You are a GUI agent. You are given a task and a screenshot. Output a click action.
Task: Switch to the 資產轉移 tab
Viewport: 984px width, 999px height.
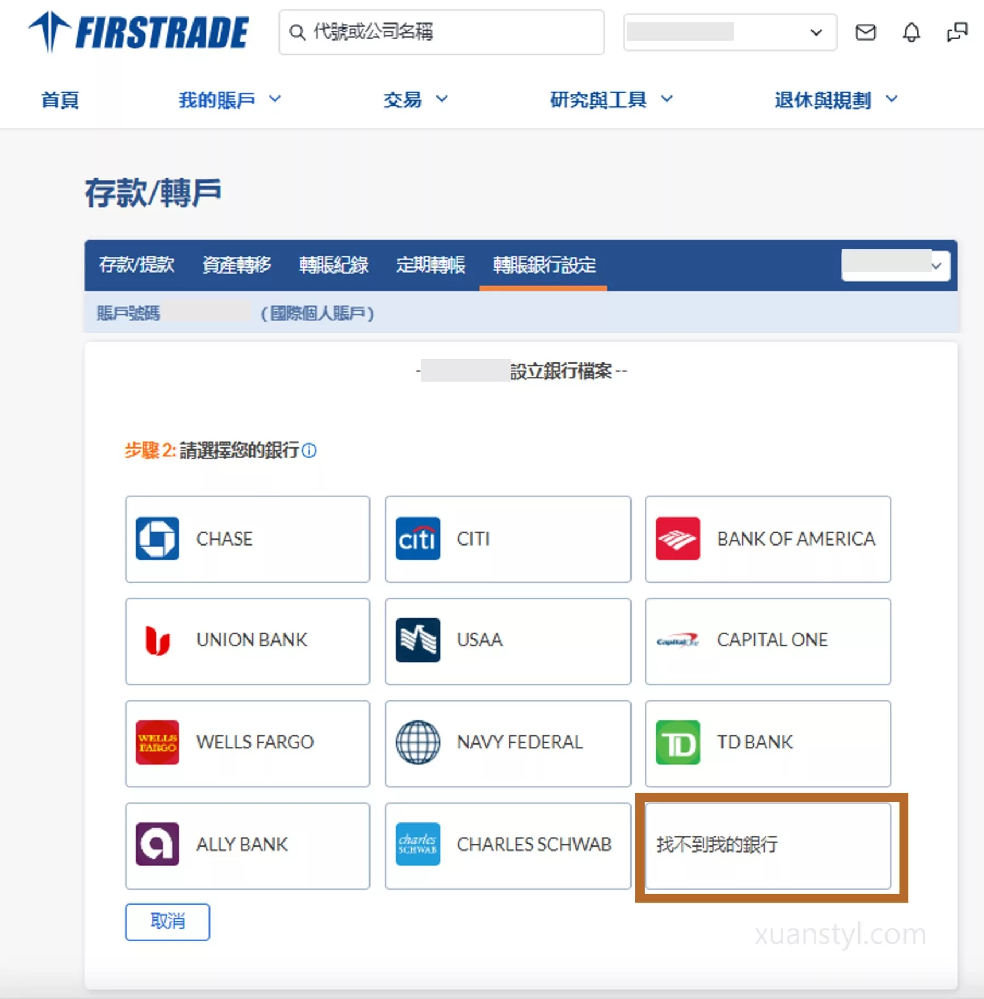coord(236,265)
